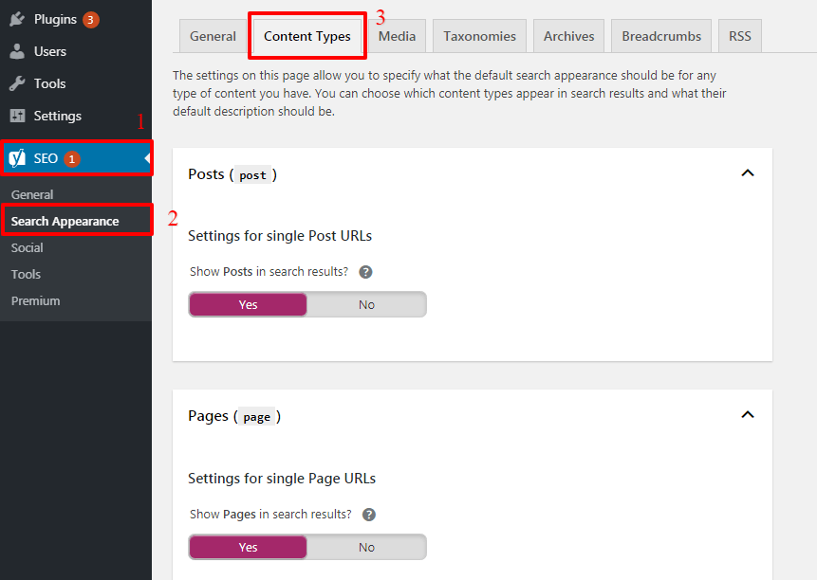Switch to the Media tab
This screenshot has height=580, width=817.
[397, 35]
